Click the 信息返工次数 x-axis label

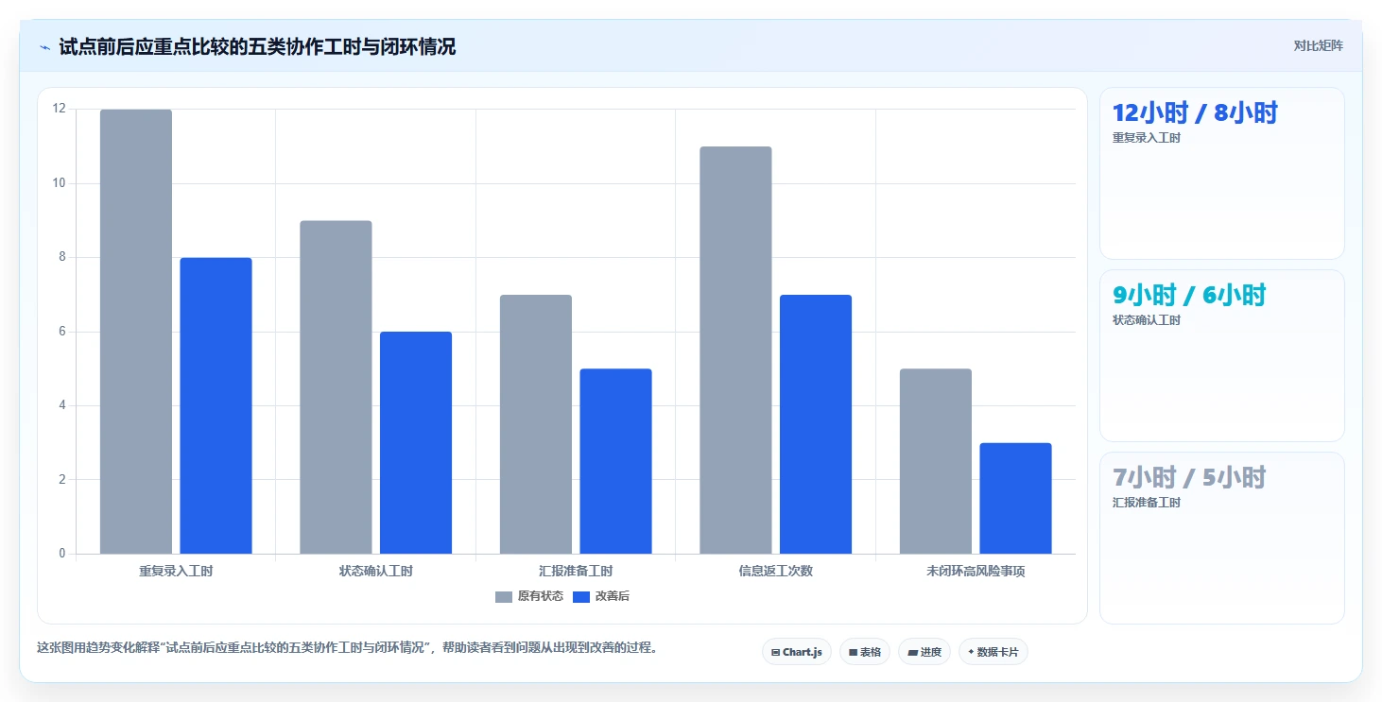776,571
